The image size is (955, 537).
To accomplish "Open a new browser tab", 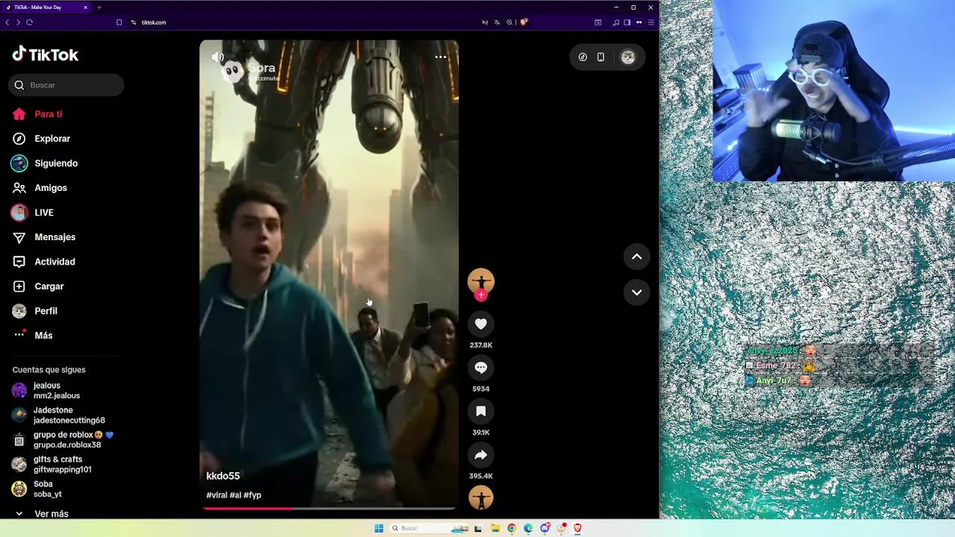I will 99,7.
